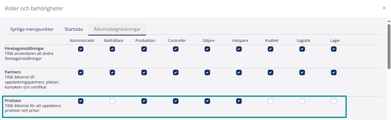391x120 pixels.
Task: Uncheck Företagsinställningar for Administratör
Action: [81, 49]
